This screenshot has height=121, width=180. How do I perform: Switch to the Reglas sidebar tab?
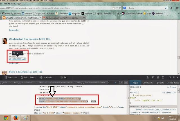click(135, 83)
